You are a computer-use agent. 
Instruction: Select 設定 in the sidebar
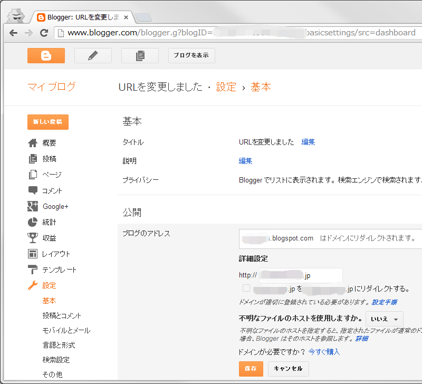(49, 285)
